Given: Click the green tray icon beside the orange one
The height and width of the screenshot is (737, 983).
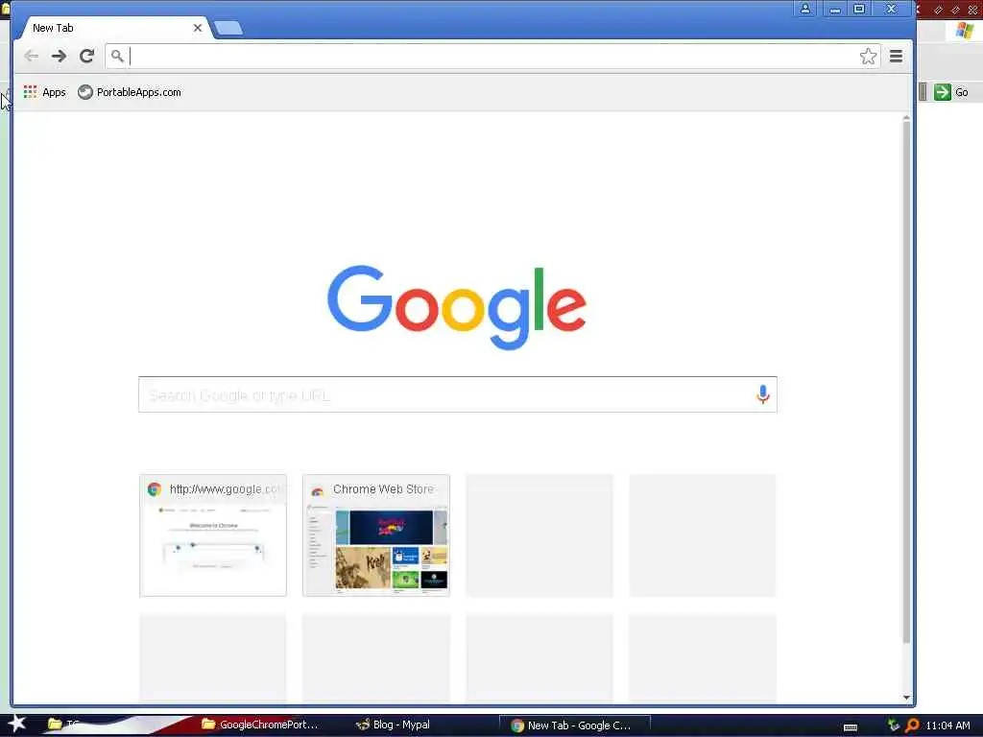Looking at the screenshot, I should [894, 725].
